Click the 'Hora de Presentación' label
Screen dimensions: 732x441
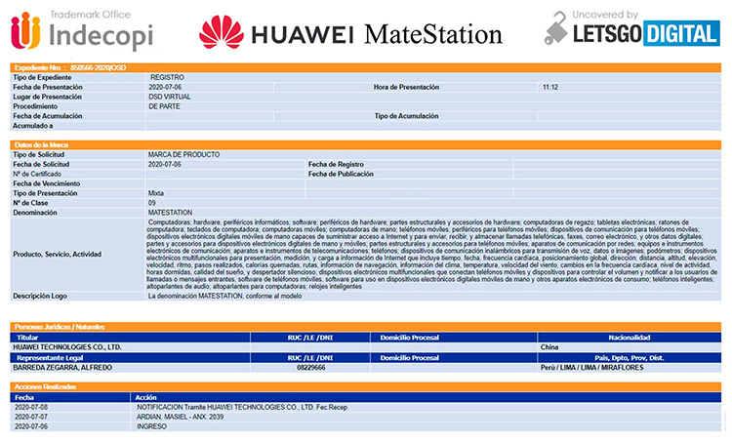point(406,87)
